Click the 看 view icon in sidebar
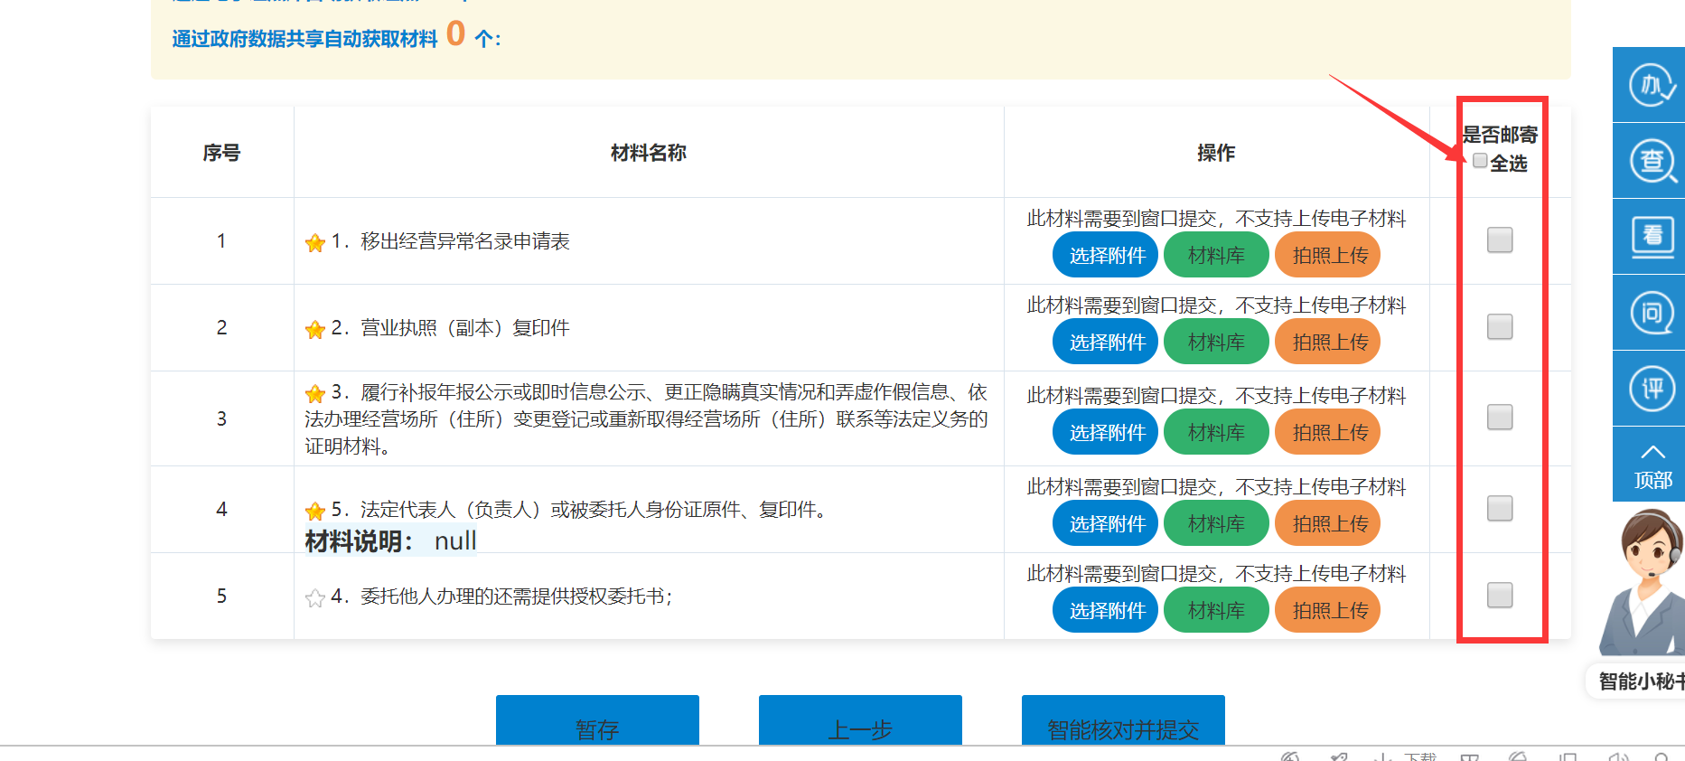The width and height of the screenshot is (1685, 761). pos(1651,237)
